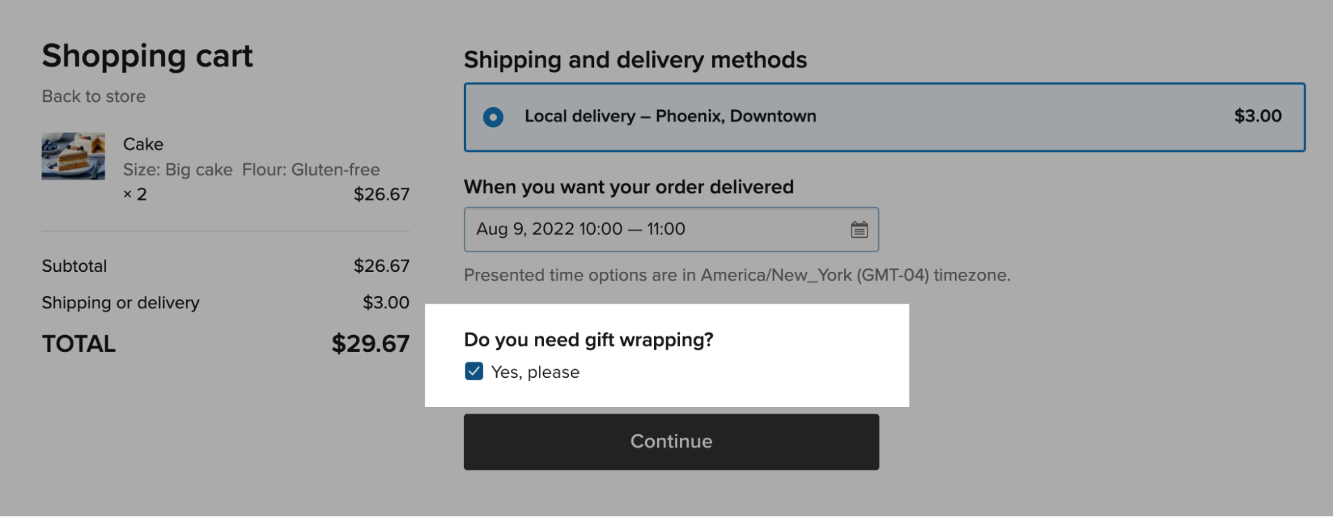The image size is (1333, 517).
Task: Click the gift wrapping question text
Action: pyautogui.click(x=589, y=339)
